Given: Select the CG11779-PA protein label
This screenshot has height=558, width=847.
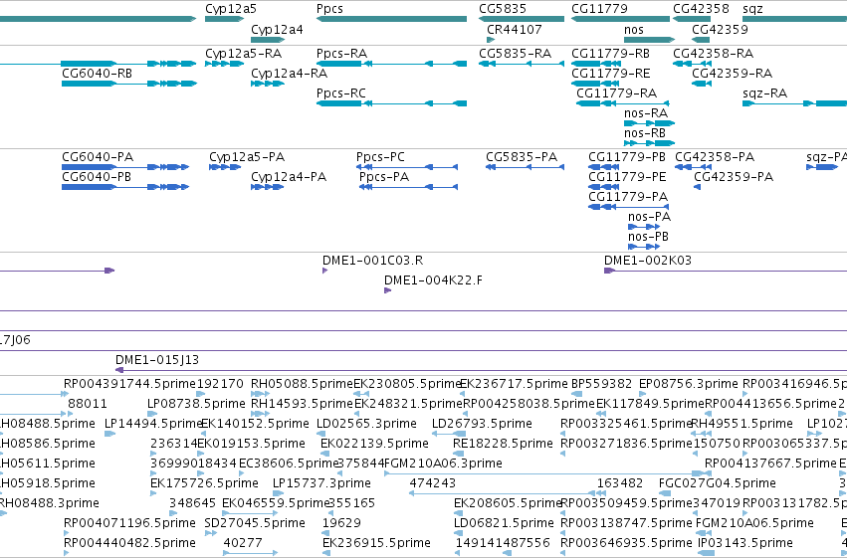Looking at the screenshot, I should click(x=628, y=197).
